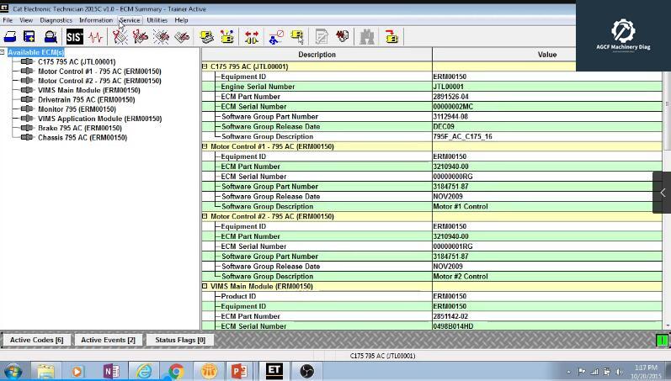
Task: Open the Status Tool waveform icon
Action: point(96,37)
